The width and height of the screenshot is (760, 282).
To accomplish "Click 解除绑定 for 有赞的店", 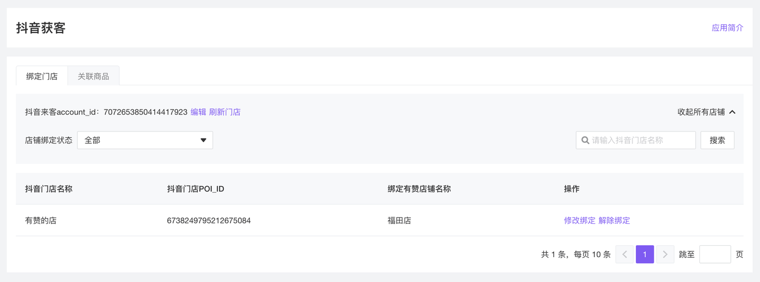I will (615, 220).
